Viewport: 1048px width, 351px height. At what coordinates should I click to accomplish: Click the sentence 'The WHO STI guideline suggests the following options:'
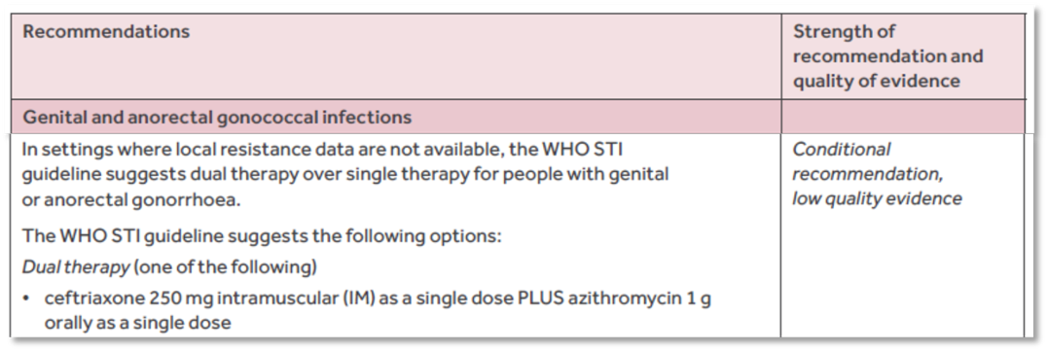pos(262,236)
